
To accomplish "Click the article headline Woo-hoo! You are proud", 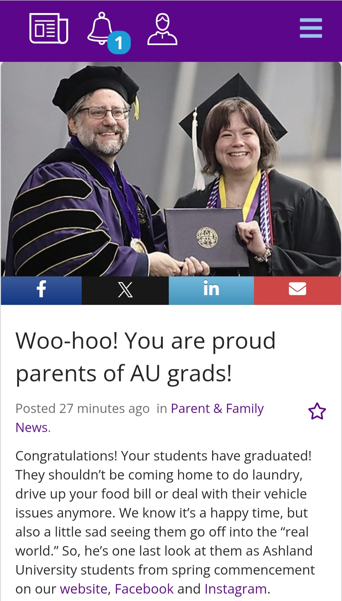I will click(146, 341).
